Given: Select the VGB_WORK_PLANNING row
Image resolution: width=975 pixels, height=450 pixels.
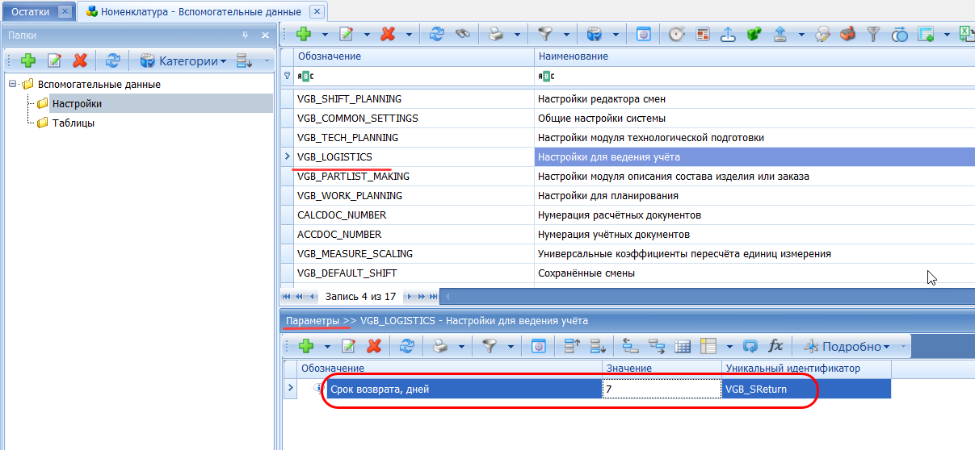Looking at the screenshot, I should (x=350, y=195).
